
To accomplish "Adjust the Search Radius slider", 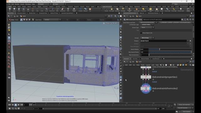I will (170, 49).
